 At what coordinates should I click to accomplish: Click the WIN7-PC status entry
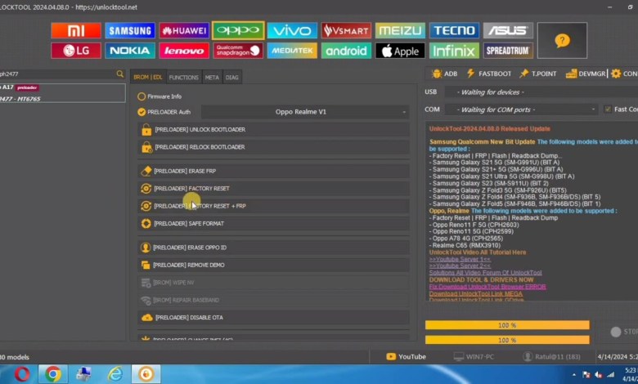click(x=474, y=357)
